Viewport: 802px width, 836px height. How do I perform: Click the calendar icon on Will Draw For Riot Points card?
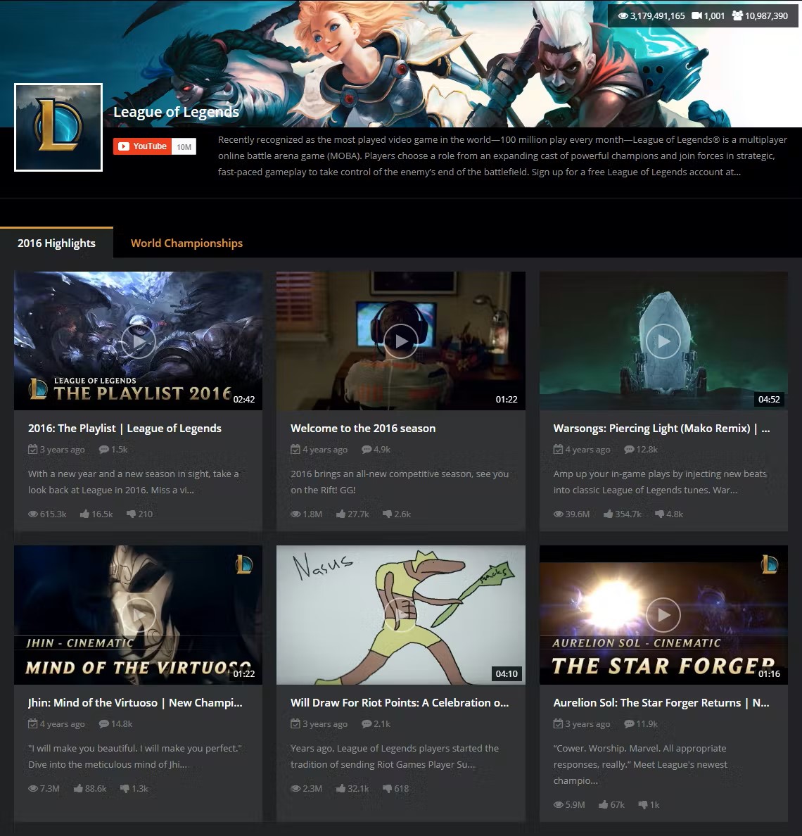tap(295, 723)
